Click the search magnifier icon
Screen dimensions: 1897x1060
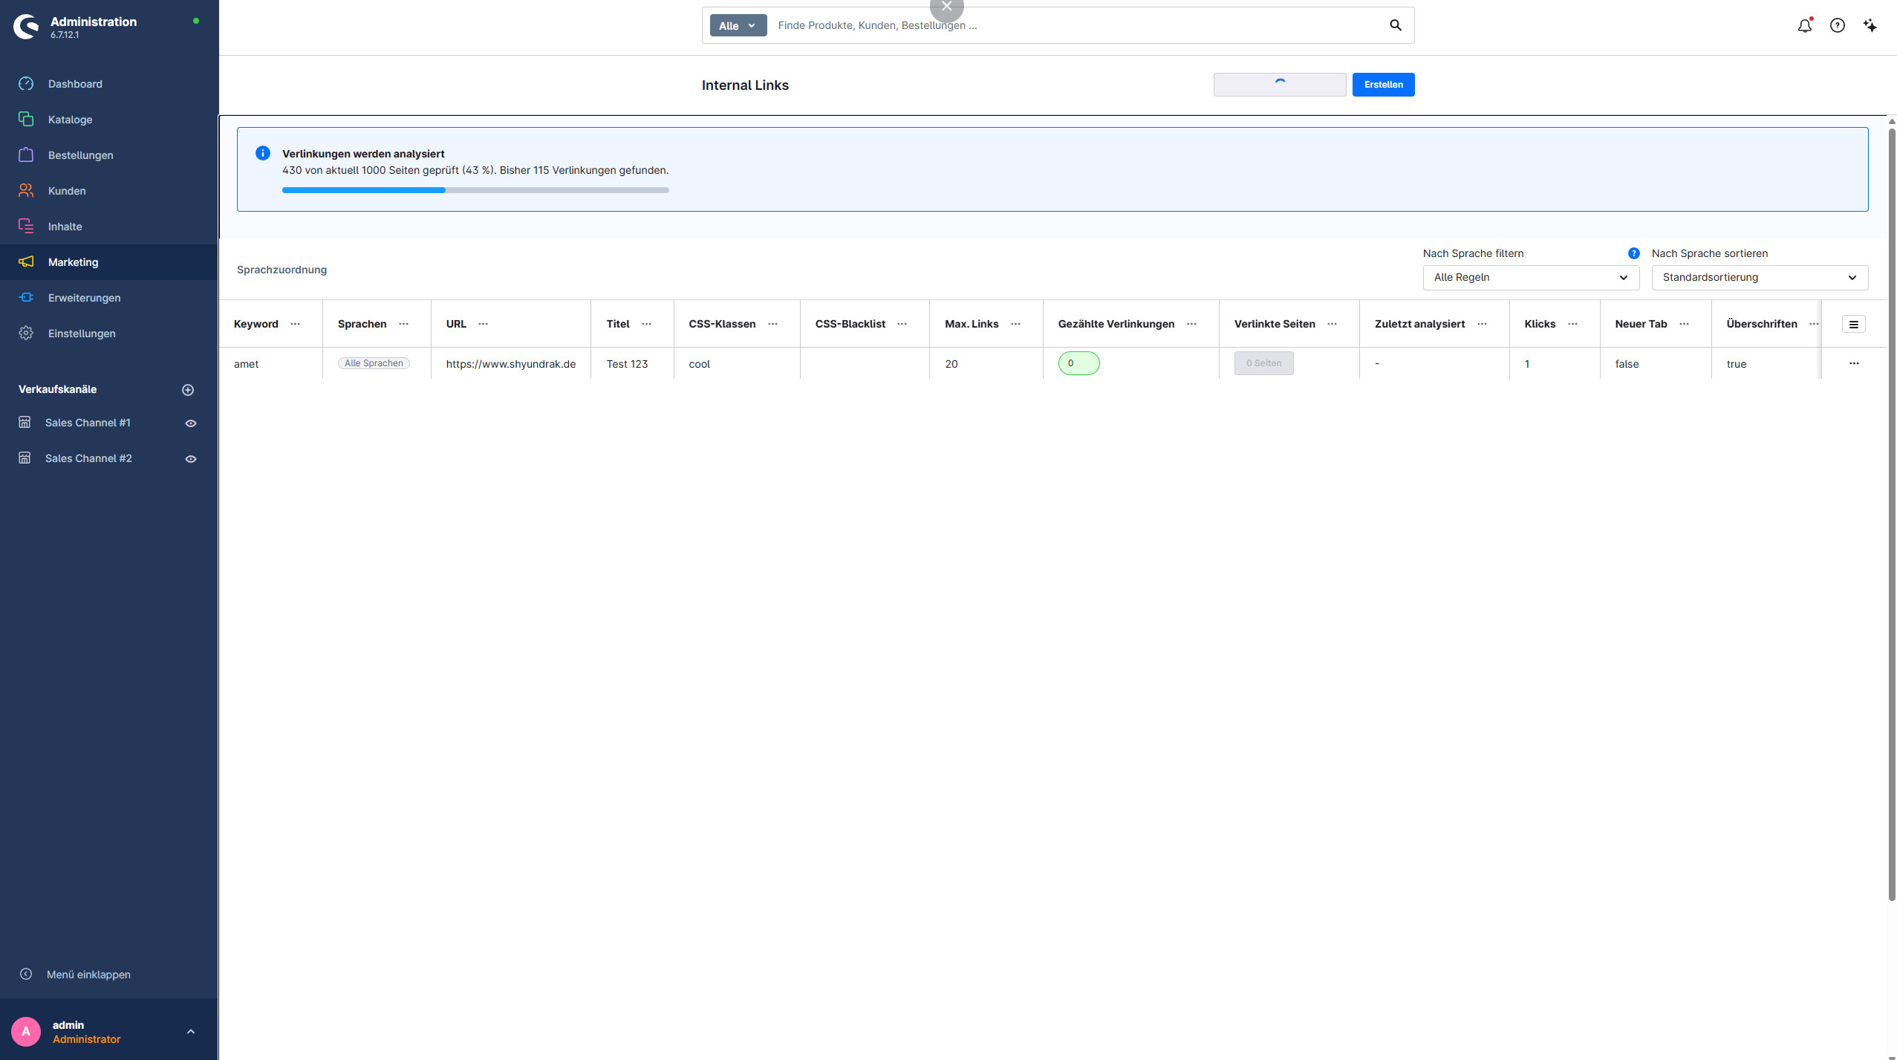tap(1396, 25)
